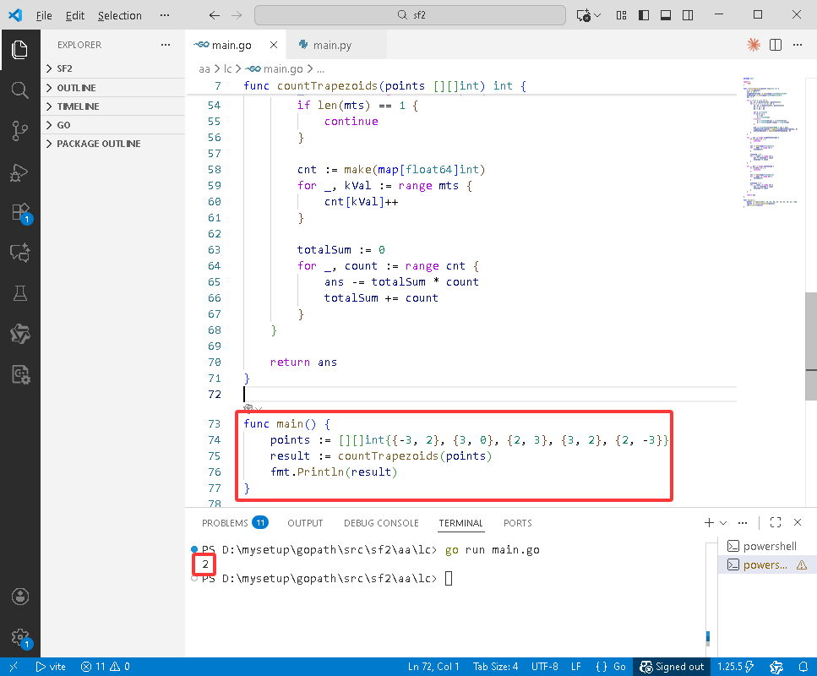817x676 pixels.
Task: Expand the SF2 folder section
Action: coord(112,68)
